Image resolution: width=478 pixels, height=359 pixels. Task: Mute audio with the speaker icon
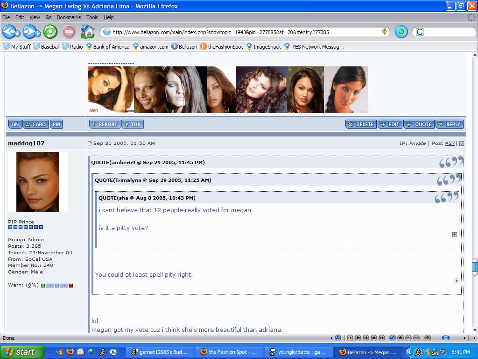coord(428,338)
